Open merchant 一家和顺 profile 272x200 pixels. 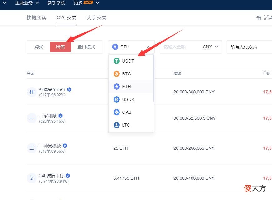point(48,116)
